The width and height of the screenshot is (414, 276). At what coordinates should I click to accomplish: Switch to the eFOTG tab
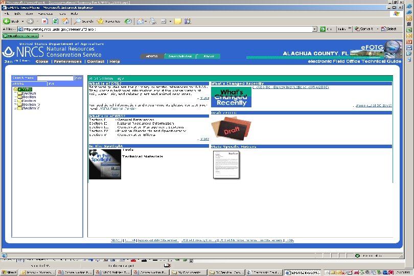pyautogui.click(x=152, y=56)
